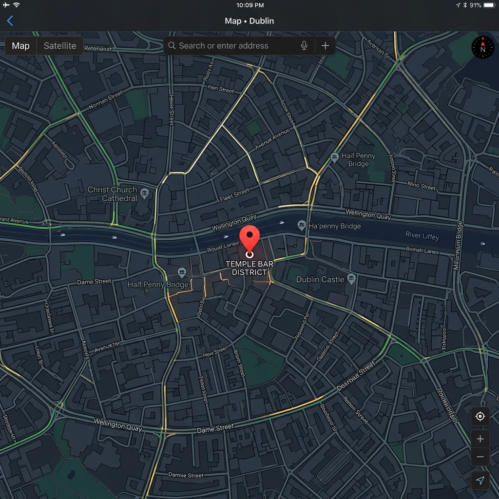Select the Ha'penny Bridge marker icon
Image resolution: width=499 pixels, height=499 pixels.
click(302, 226)
